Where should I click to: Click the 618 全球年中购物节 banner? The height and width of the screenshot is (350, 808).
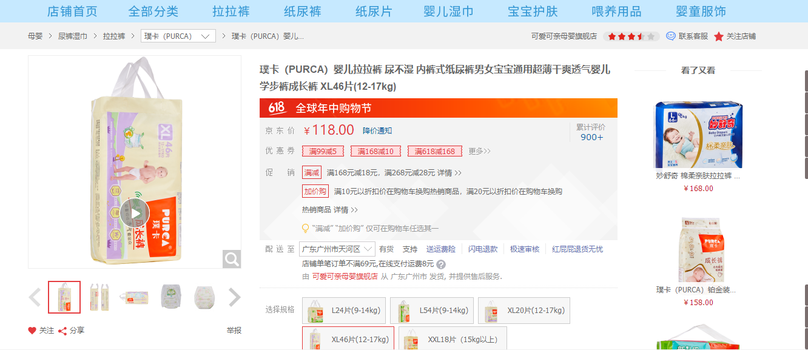439,108
